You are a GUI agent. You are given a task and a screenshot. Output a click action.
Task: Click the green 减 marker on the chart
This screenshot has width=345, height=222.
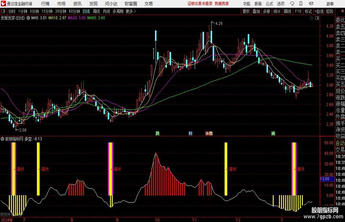tap(273, 133)
